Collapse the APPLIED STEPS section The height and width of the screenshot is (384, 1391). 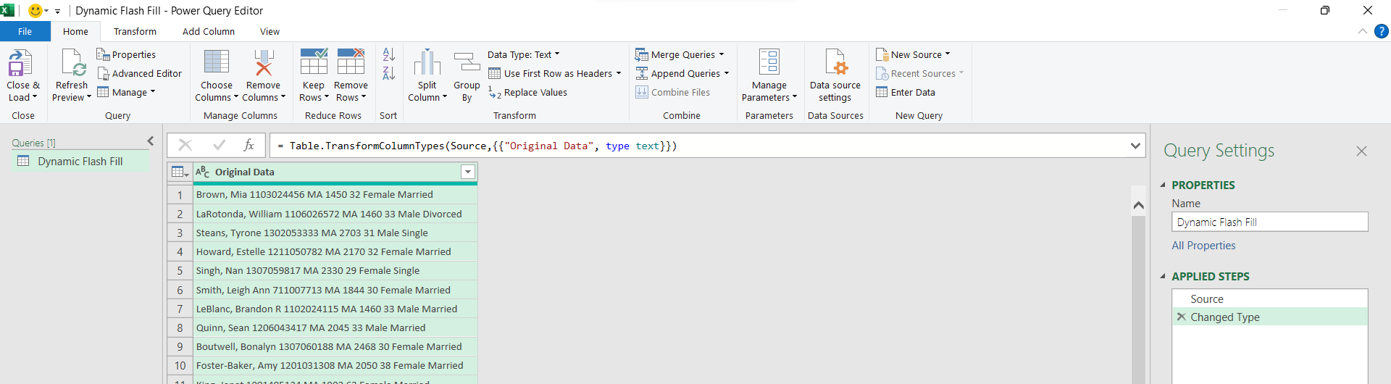coord(1163,276)
